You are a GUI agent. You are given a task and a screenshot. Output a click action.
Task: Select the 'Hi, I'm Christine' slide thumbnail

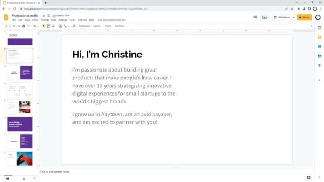point(20,55)
